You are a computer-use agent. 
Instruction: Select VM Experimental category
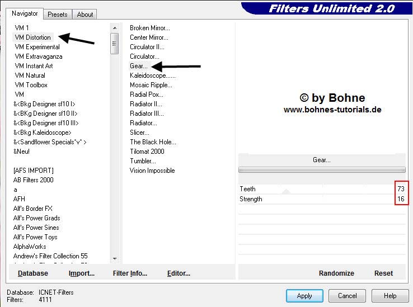point(37,47)
